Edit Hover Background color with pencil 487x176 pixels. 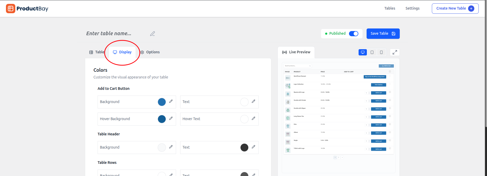pyautogui.click(x=171, y=119)
